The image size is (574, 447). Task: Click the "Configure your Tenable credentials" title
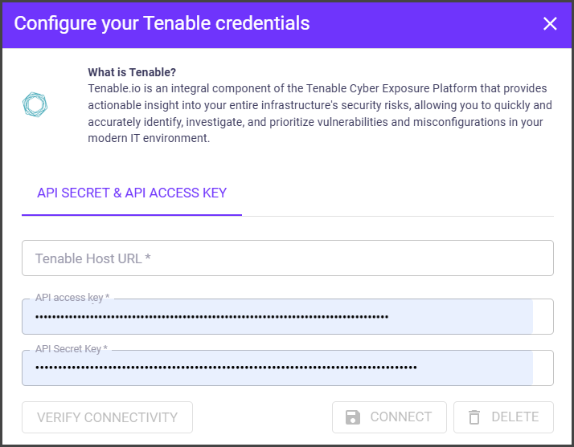[x=162, y=23]
